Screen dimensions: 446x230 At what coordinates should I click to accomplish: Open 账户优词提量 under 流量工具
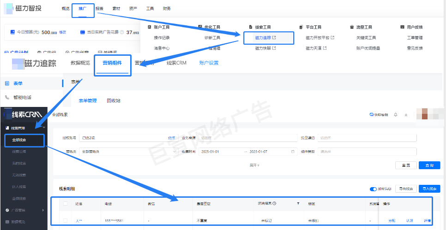coord(368,48)
